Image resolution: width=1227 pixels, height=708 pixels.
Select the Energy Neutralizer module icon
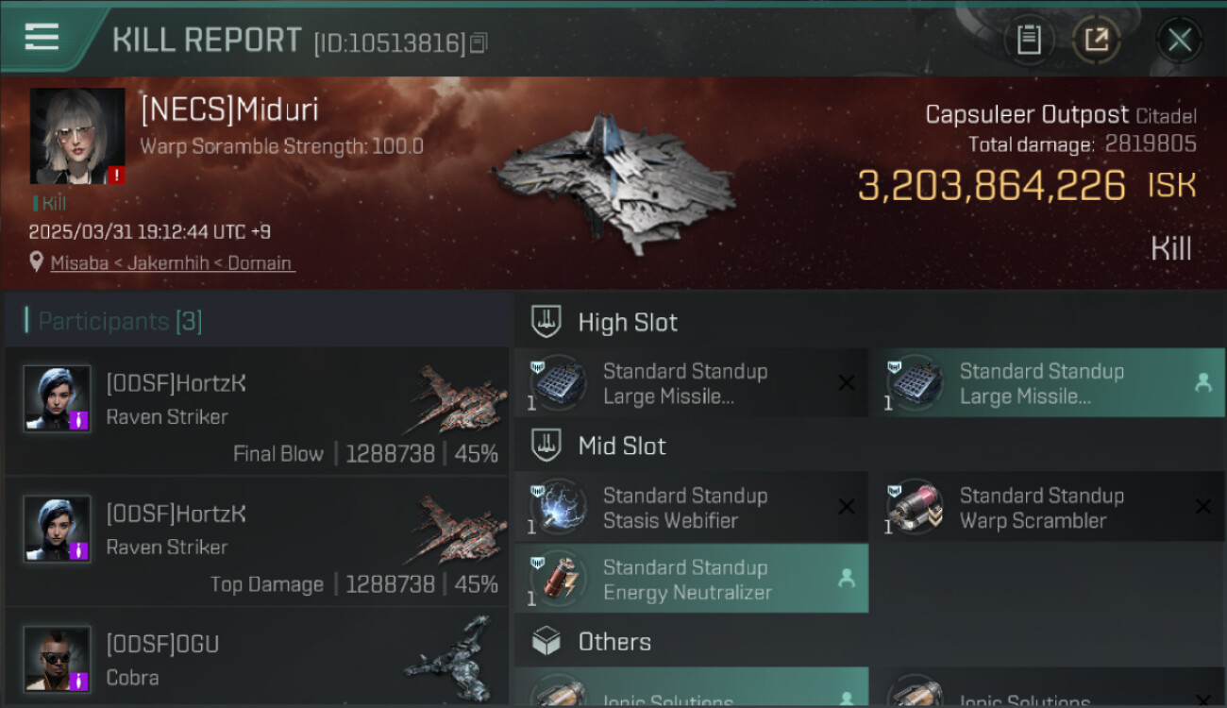[559, 579]
